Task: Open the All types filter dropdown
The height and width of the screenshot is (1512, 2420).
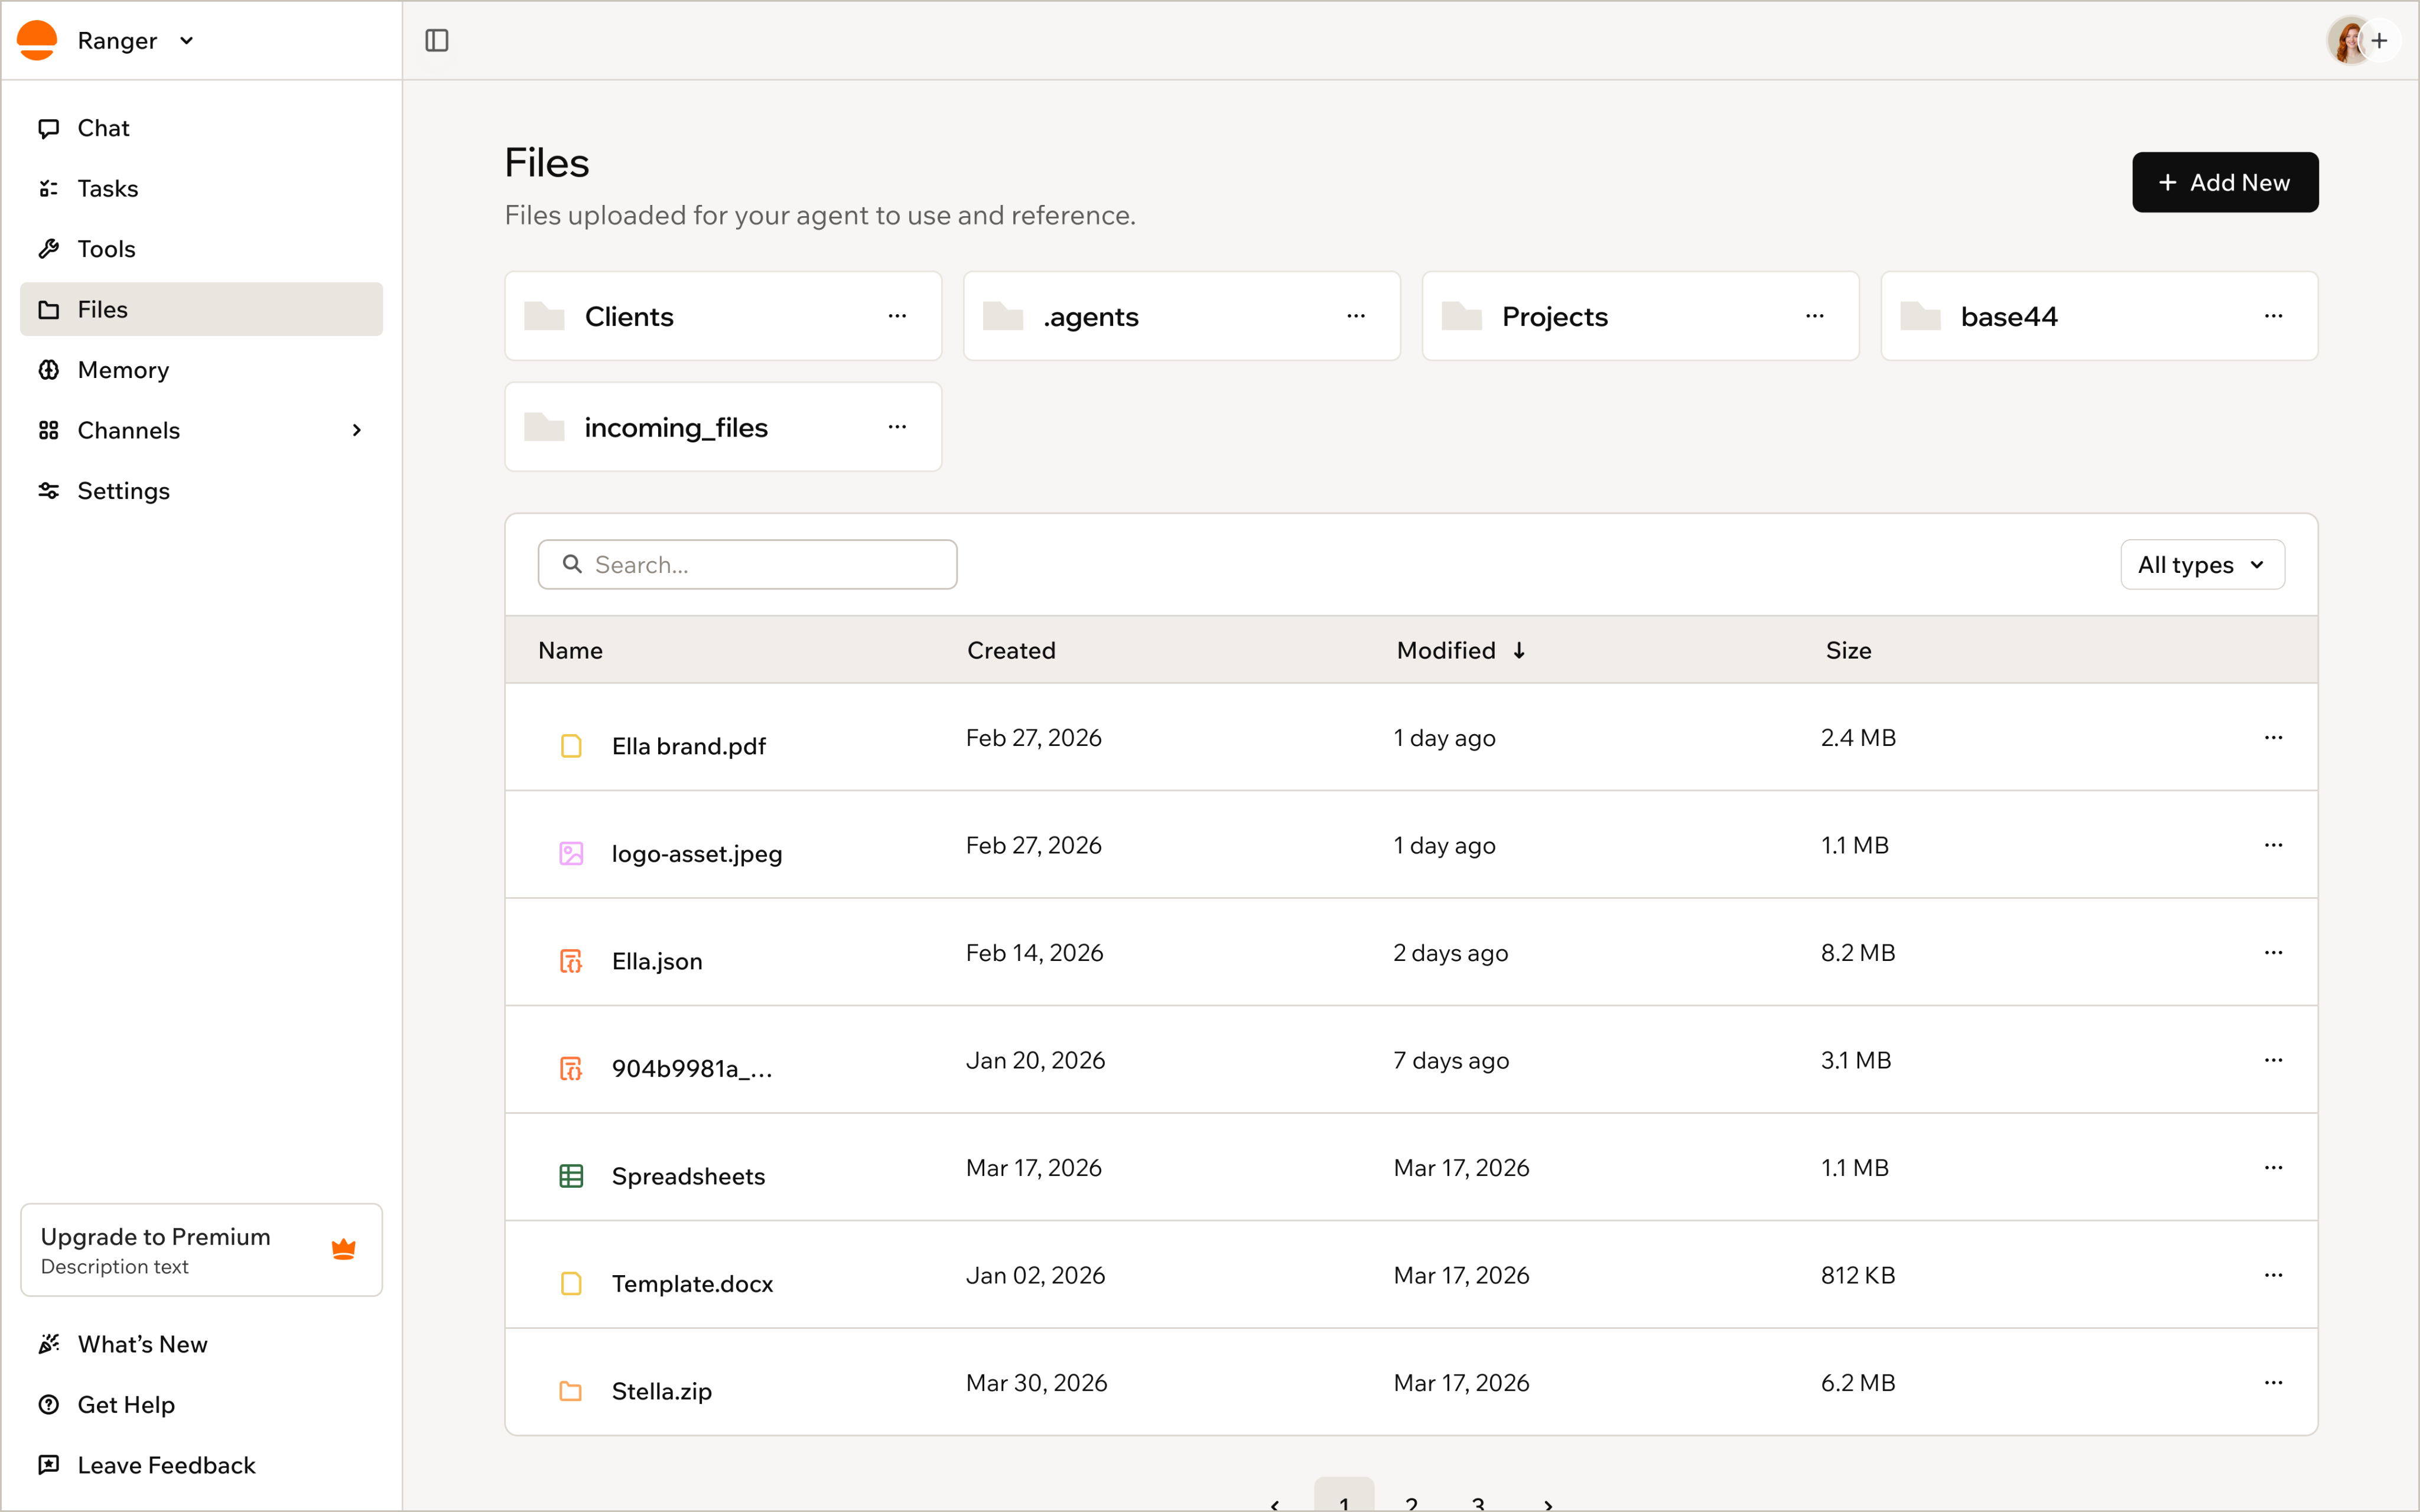Action: (2202, 565)
